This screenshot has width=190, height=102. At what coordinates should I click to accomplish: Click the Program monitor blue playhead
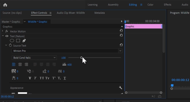click(172, 85)
